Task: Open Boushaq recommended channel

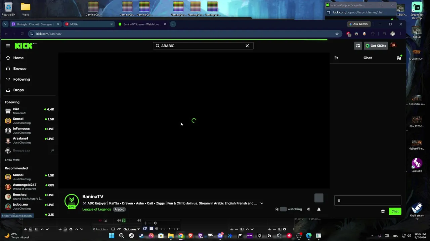Action: 29,196
